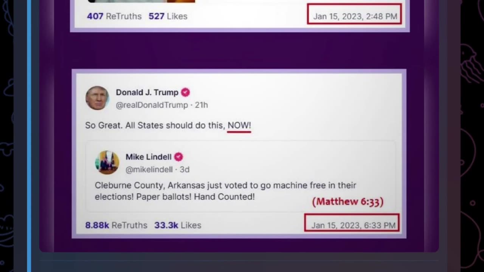Click the Jan 15, 2023, 2:48 PM date
Viewport: 484px width, 272px height.
click(355, 16)
